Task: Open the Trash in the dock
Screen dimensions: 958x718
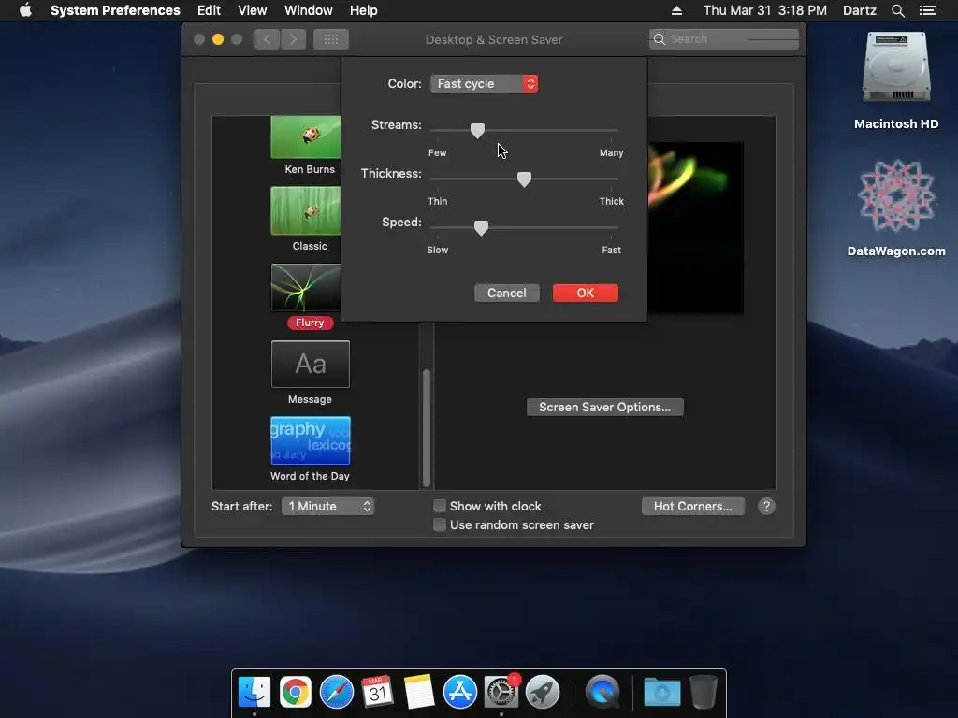Action: (x=704, y=692)
